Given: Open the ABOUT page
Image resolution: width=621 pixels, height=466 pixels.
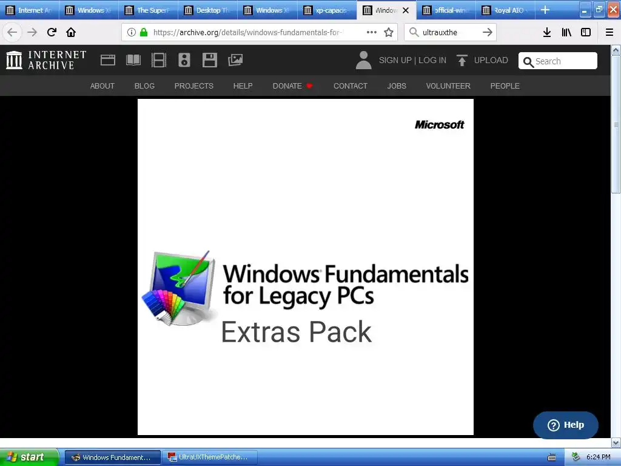Looking at the screenshot, I should [102, 86].
